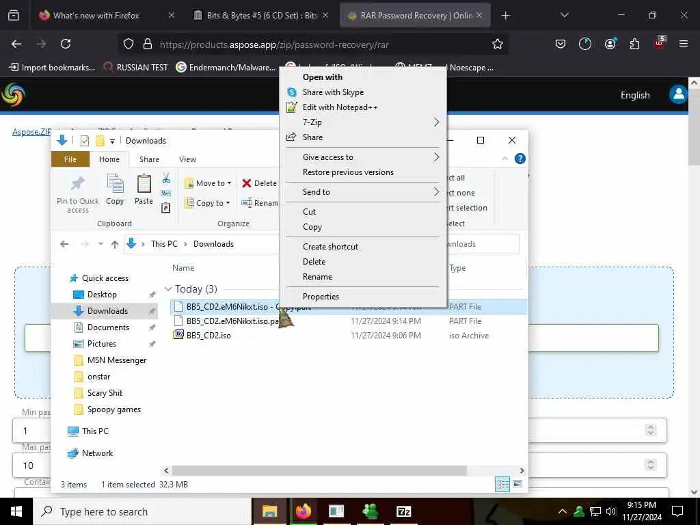Save page to Pocket
The image size is (700, 525).
tap(561, 44)
